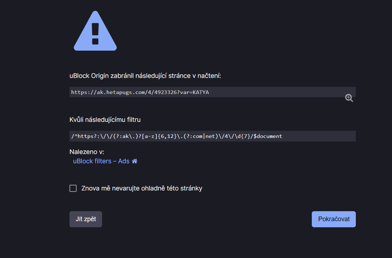Click "ak.hetapugs.com" in the blocked URL

(x=120, y=92)
